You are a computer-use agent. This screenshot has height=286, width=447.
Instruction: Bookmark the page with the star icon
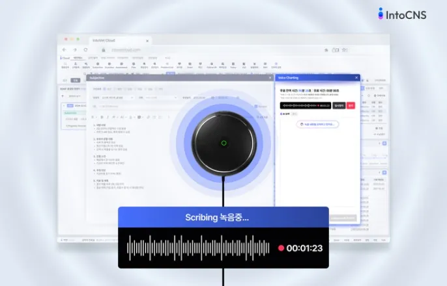tap(344, 50)
